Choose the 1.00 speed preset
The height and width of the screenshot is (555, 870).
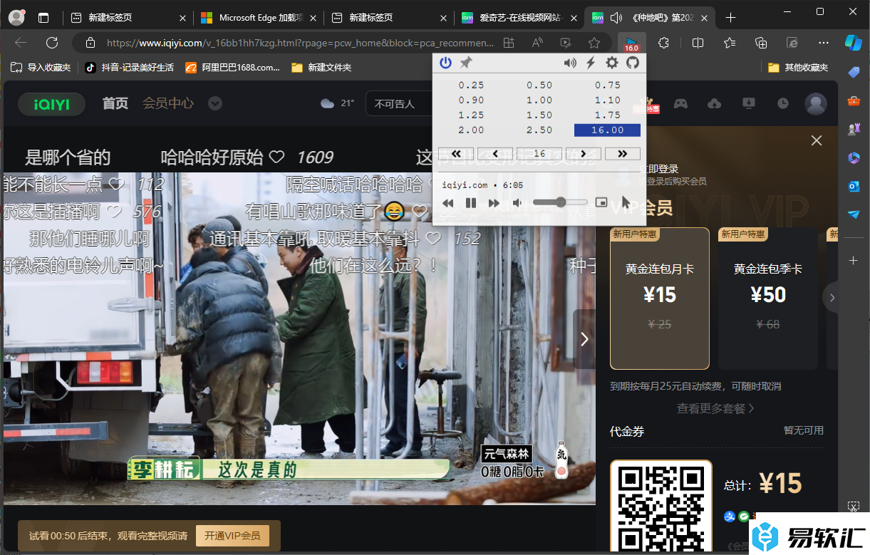click(x=539, y=100)
